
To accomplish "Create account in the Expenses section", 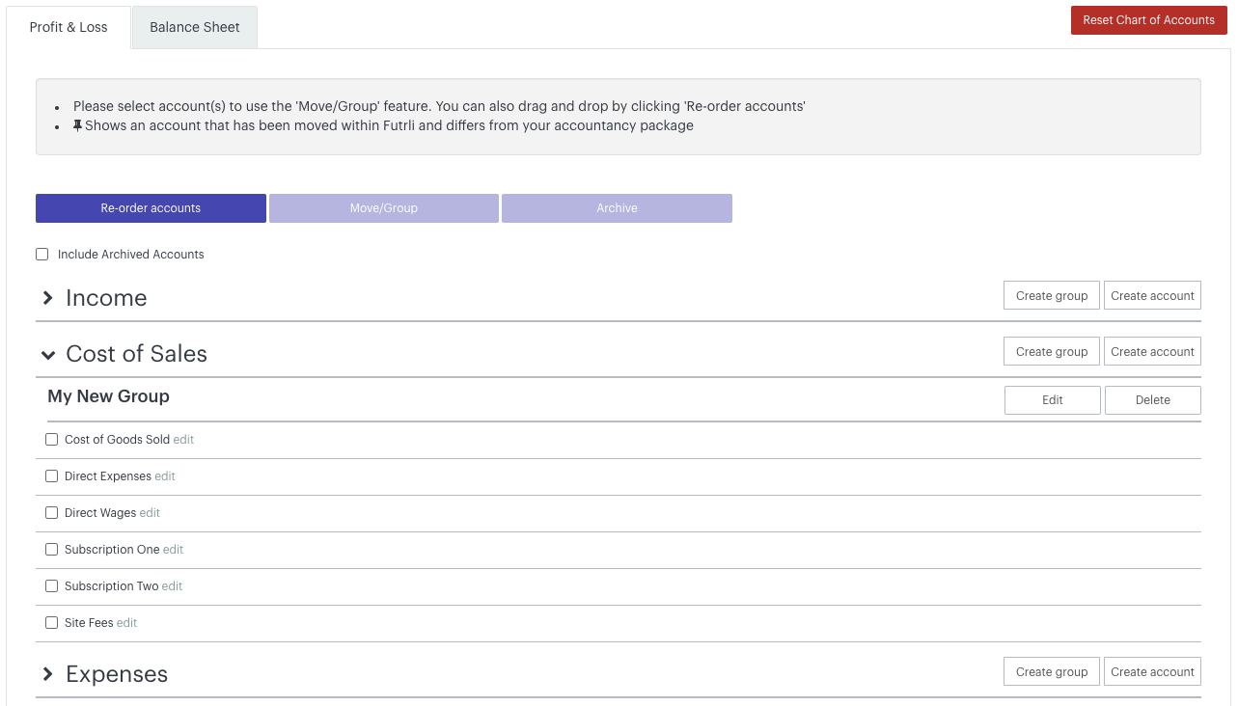I will click(1152, 672).
